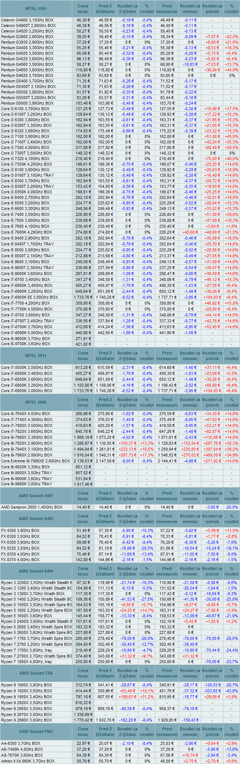Click the AMD Socket AM3 section header

(36, 519)
